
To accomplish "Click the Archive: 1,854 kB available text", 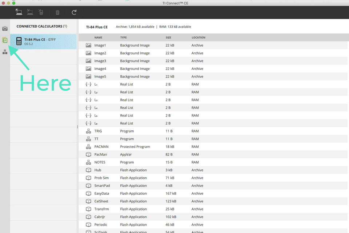I will 135,27.
